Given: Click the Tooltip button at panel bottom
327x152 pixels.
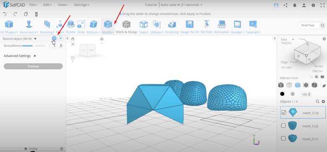Looking at the screenshot, I should [31, 149].
